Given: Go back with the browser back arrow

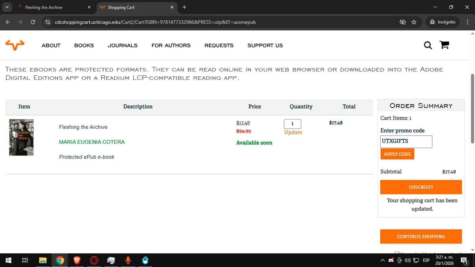Looking at the screenshot, I should point(8,22).
